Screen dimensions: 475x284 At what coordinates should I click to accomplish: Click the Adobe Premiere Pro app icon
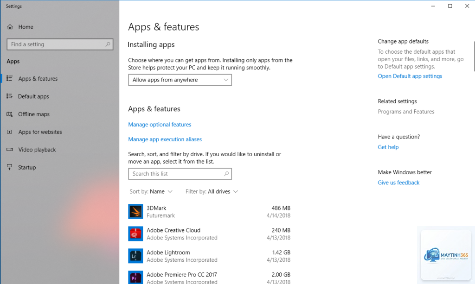[135, 278]
